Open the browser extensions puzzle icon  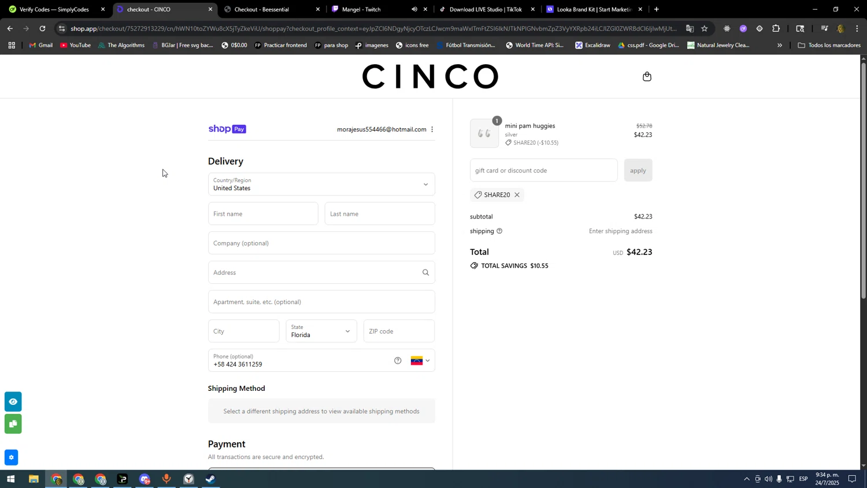tap(776, 28)
